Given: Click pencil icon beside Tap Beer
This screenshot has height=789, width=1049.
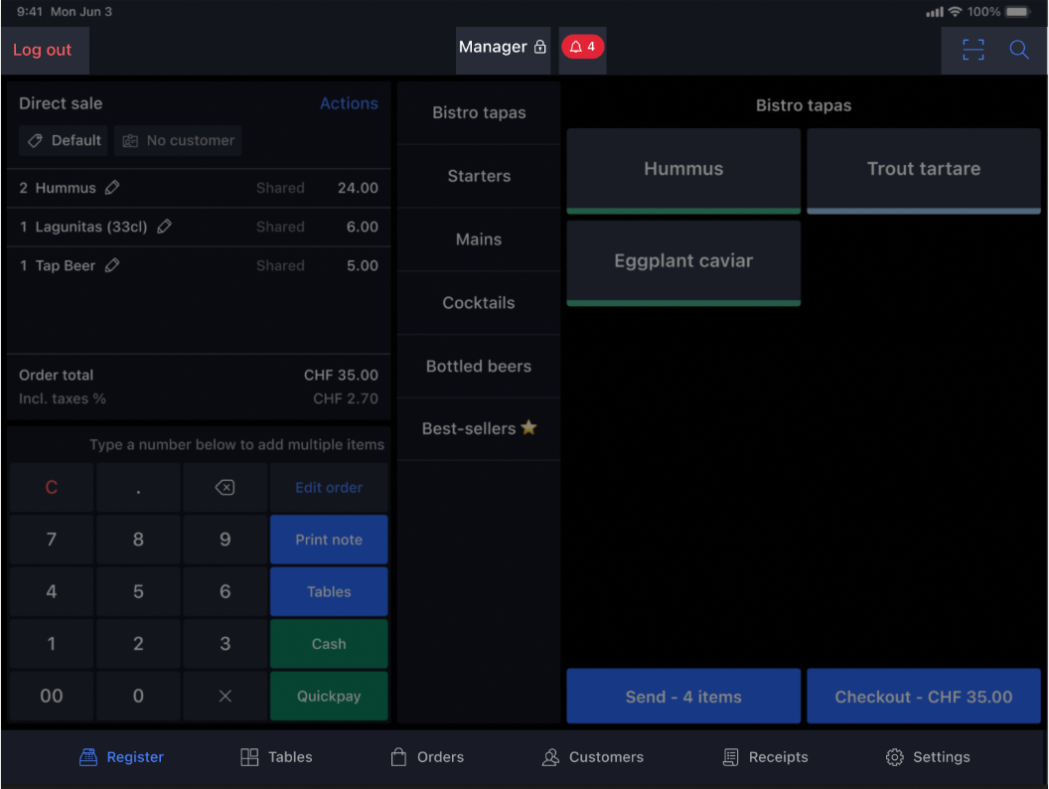Looking at the screenshot, I should point(112,265).
